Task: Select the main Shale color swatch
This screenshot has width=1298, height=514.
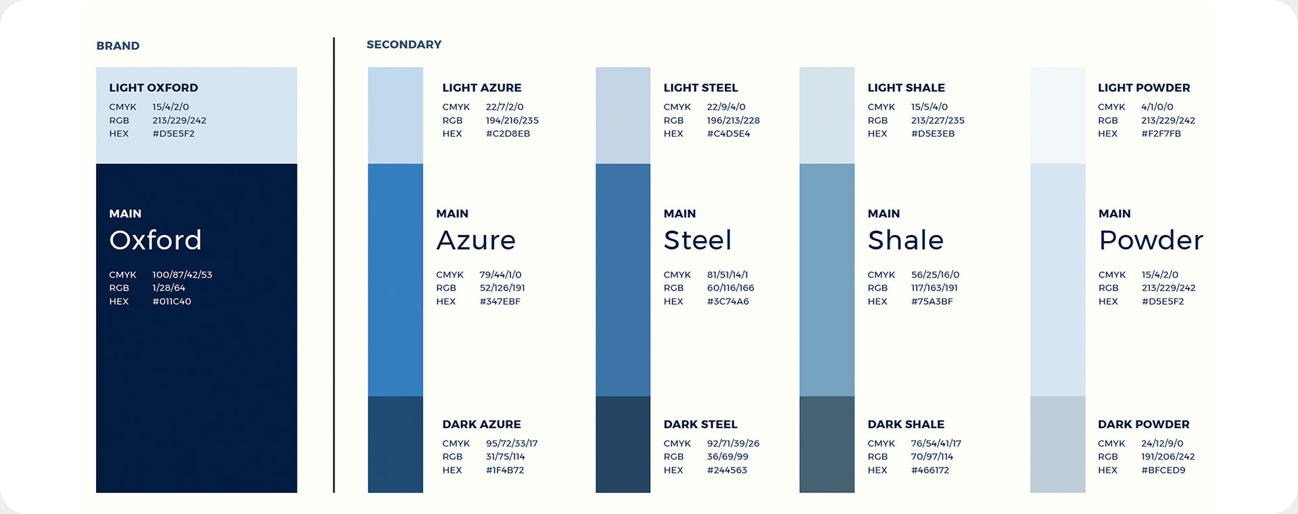Action: click(x=827, y=280)
